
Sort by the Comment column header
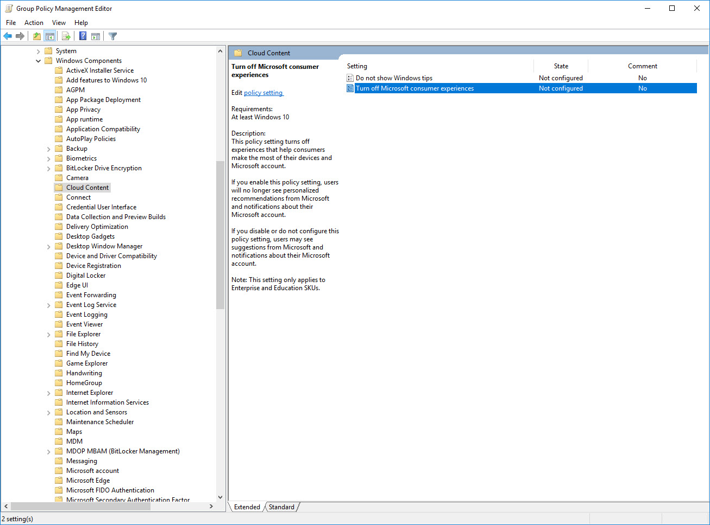pyautogui.click(x=642, y=66)
